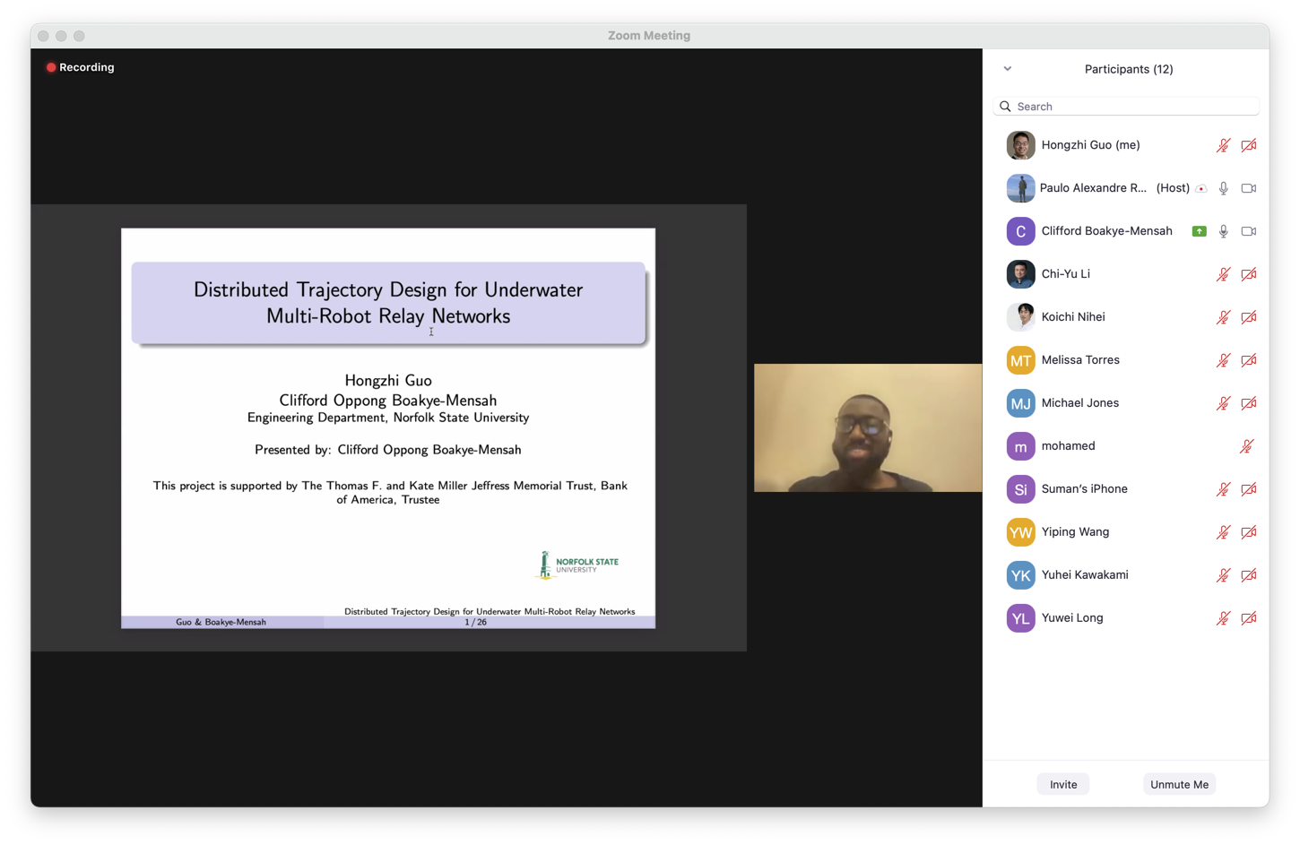
Task: Click Hongzhi Guo's muted microphone icon
Action: tap(1223, 145)
